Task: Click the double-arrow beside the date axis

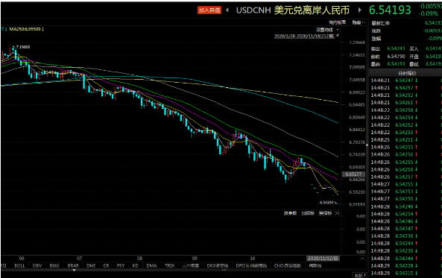Action: point(362,259)
